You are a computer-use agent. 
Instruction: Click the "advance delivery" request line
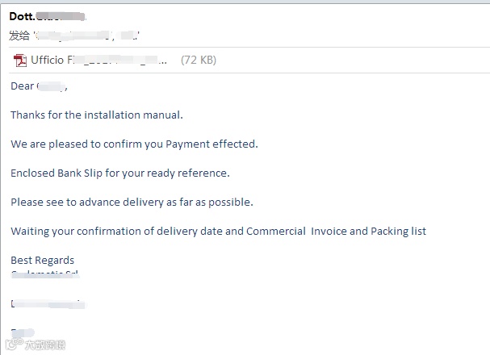132,203
